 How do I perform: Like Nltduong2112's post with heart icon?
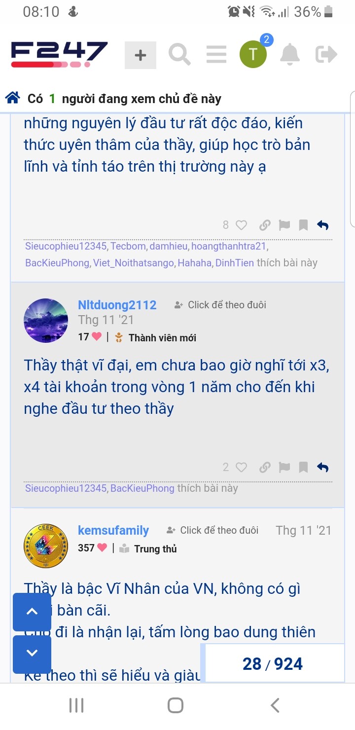tap(241, 467)
